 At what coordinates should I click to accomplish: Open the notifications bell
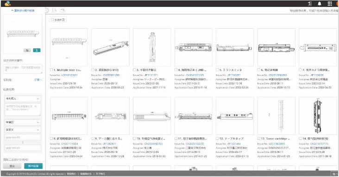[320, 3]
